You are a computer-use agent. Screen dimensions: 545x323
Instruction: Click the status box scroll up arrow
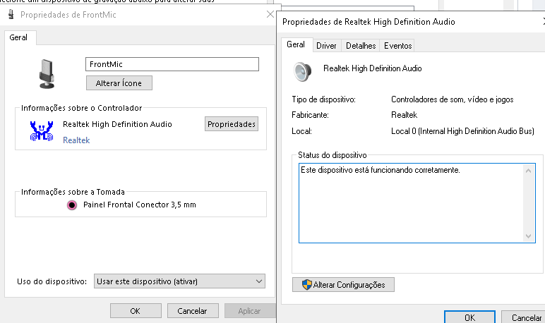pyautogui.click(x=528, y=171)
